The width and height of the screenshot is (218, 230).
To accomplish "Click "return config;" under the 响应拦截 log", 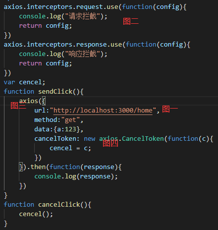I will tap(46, 63).
